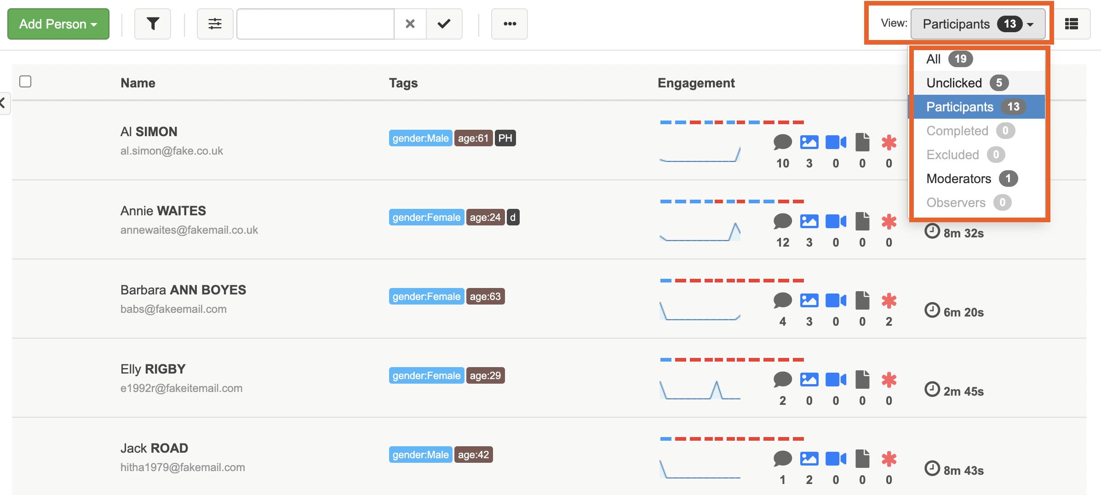This screenshot has height=495, width=1101.
Task: Expand the Add Person dropdown
Action: 58,24
